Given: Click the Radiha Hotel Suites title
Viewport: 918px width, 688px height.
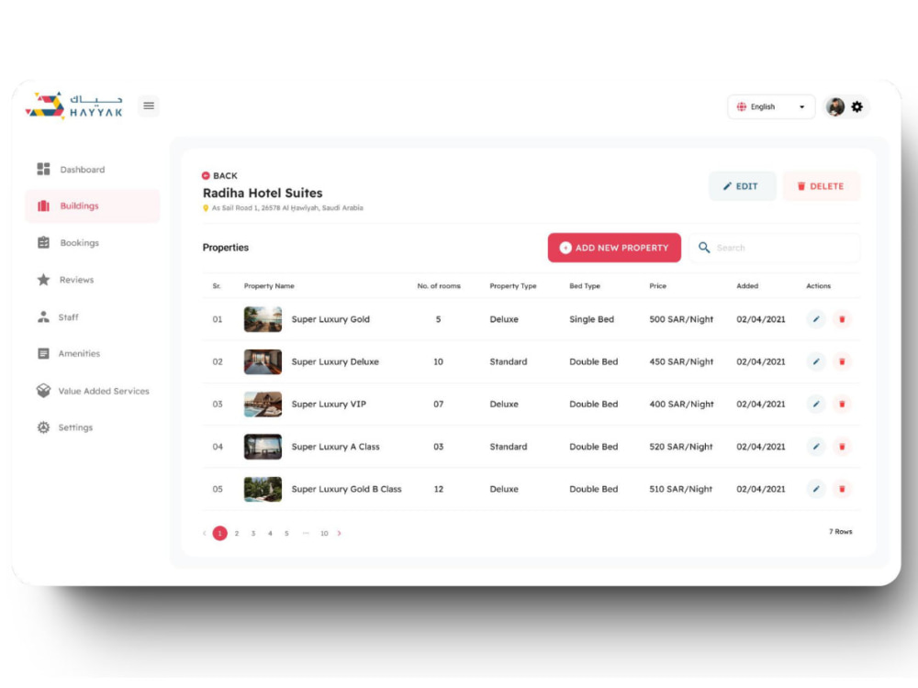Looking at the screenshot, I should 263,193.
